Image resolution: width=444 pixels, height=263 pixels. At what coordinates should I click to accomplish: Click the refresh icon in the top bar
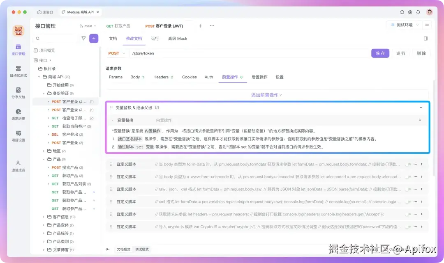tap(402, 12)
